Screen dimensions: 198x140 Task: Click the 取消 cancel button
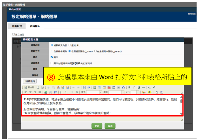(110, 126)
